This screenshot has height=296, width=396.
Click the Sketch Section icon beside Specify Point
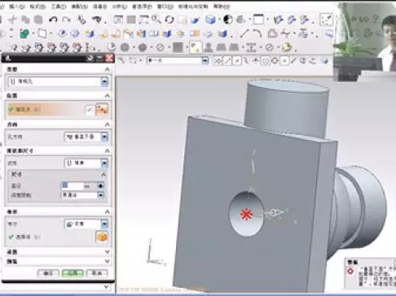102,109
